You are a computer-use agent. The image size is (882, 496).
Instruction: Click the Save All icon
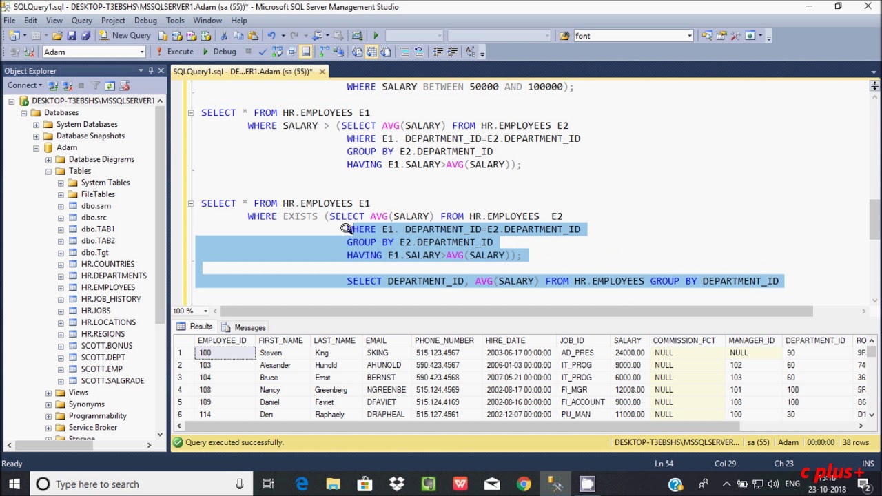tap(85, 36)
